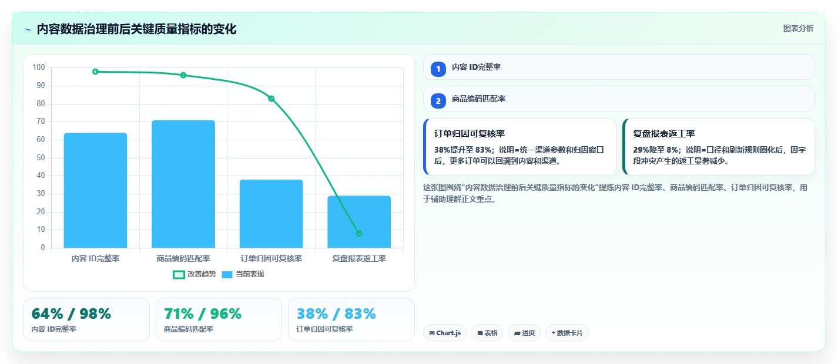Image resolution: width=838 pixels, height=364 pixels.
Task: Open the 内容 ID完整率 list item
Action: (x=619, y=67)
